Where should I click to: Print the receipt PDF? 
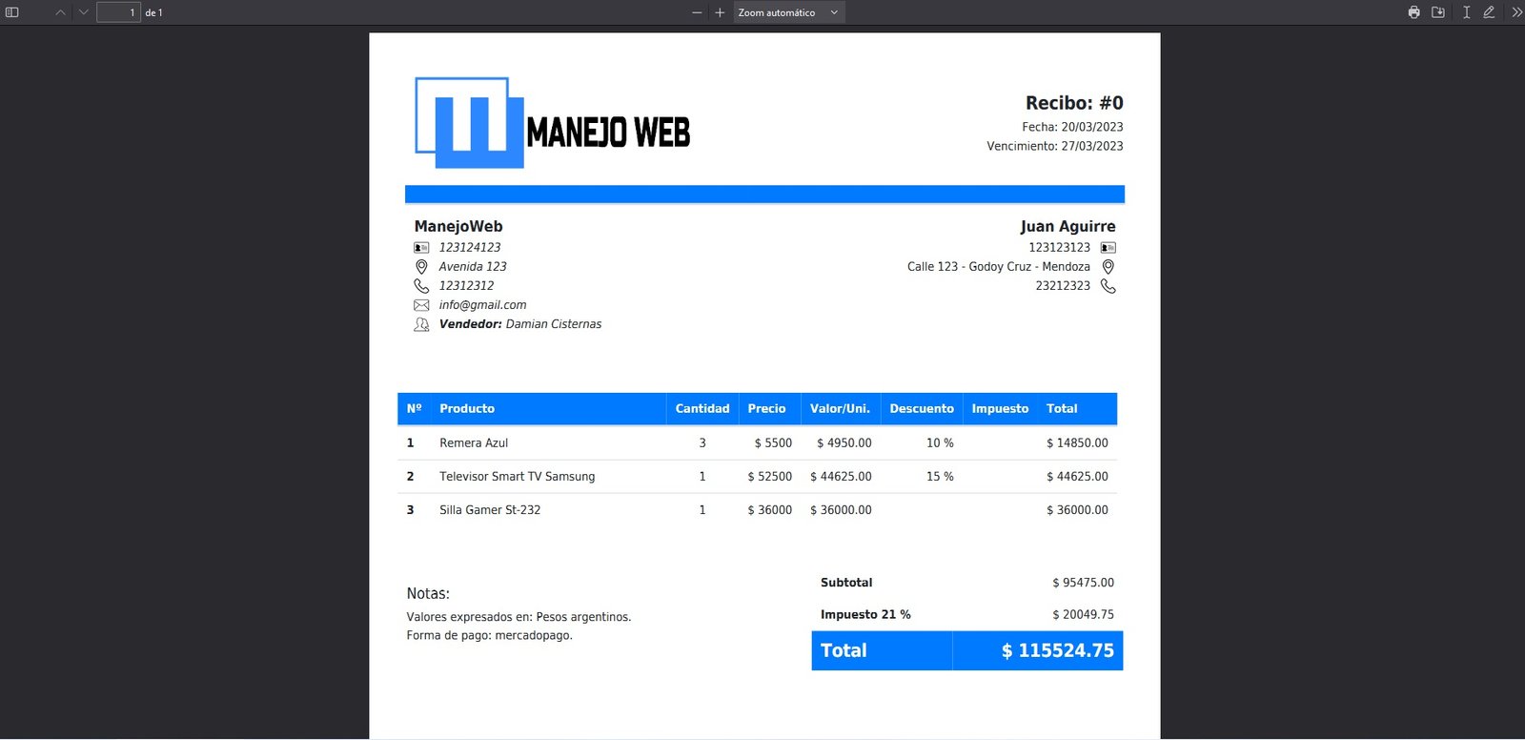(x=1413, y=12)
